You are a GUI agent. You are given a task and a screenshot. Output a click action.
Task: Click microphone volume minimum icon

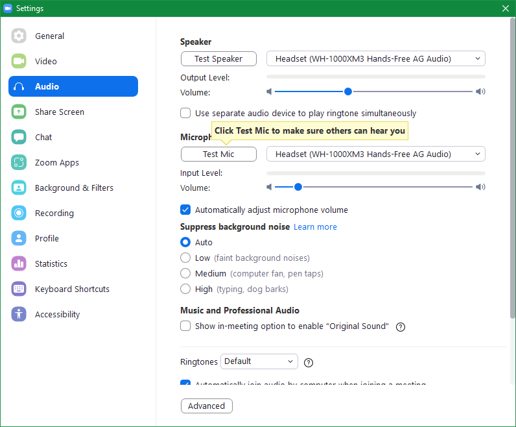(269, 187)
